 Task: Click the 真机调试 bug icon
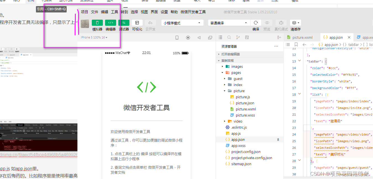coord(281,23)
